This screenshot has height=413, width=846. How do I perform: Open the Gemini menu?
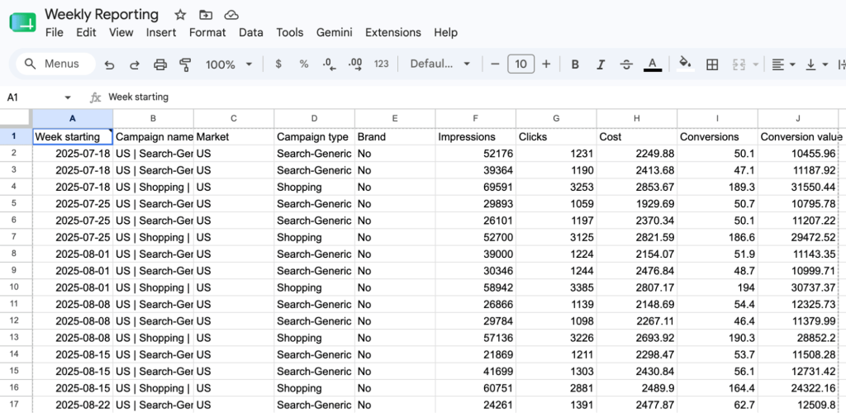[x=335, y=32]
